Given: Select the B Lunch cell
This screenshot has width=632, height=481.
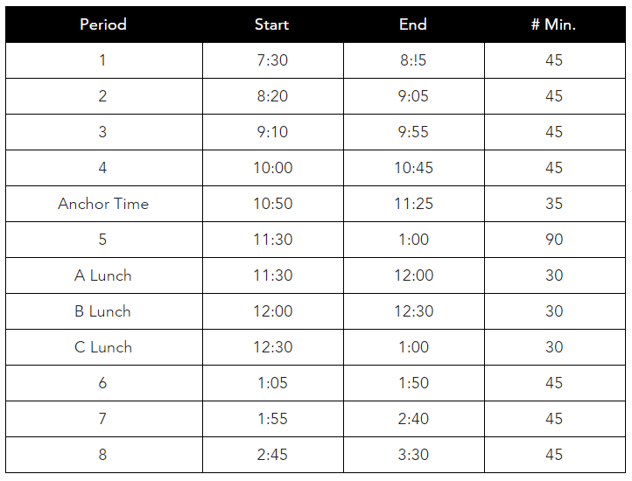Looking at the screenshot, I should [x=103, y=311].
